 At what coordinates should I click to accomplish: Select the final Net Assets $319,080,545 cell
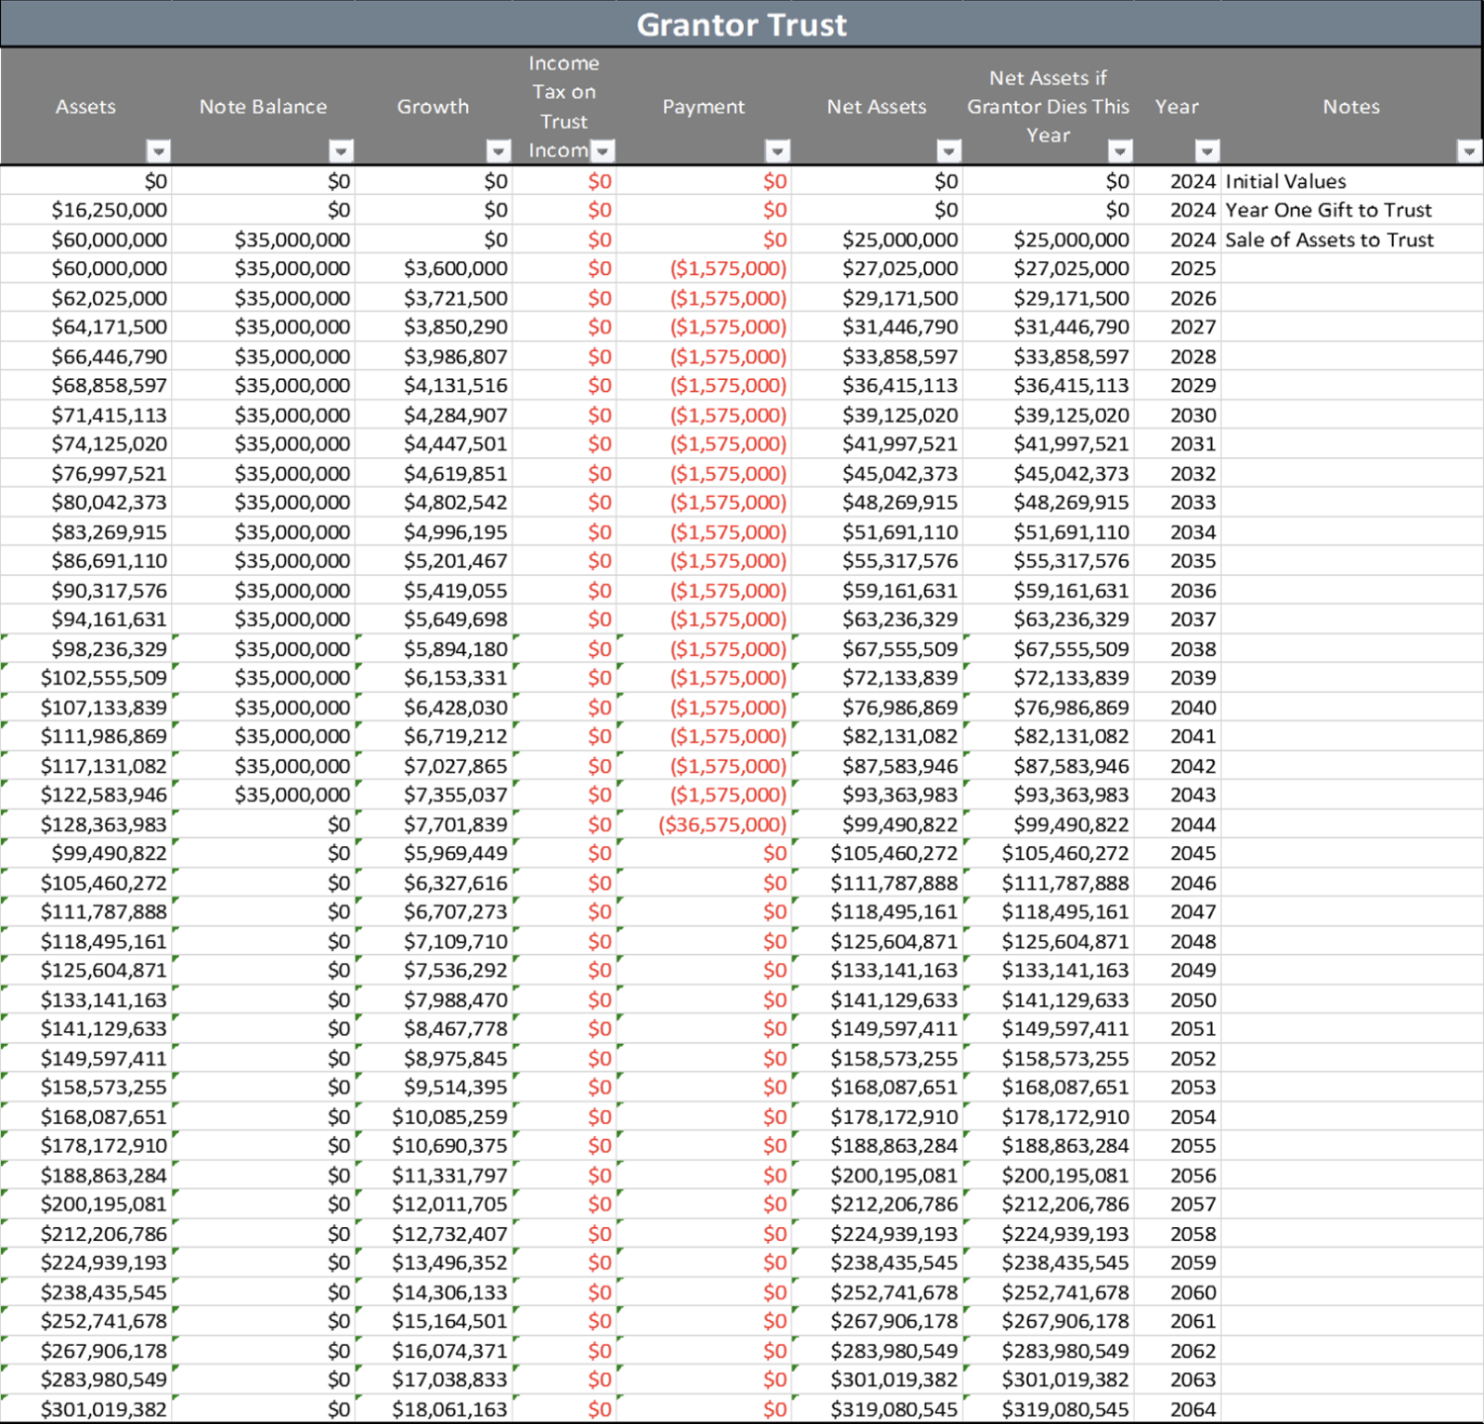click(892, 1408)
